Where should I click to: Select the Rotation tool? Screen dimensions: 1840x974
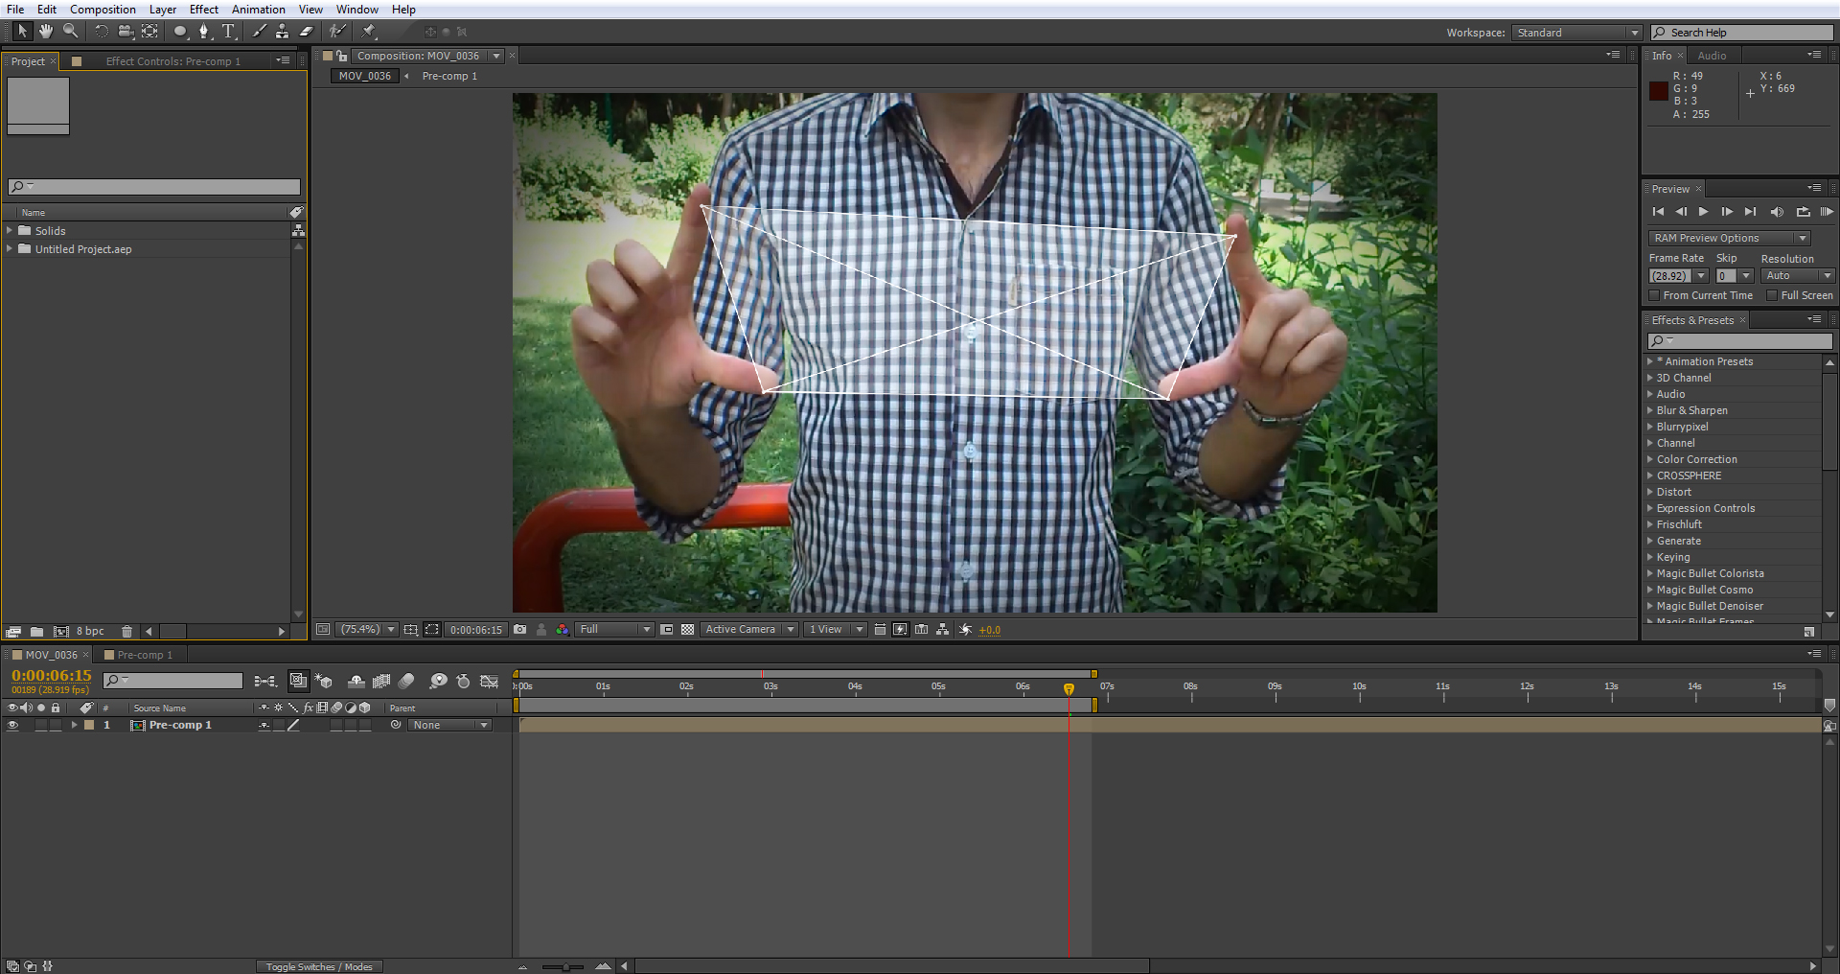point(101,31)
